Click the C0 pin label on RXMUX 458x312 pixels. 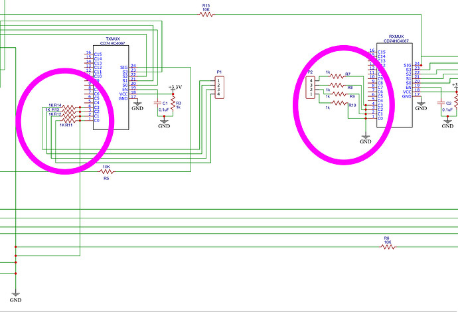pos(380,118)
